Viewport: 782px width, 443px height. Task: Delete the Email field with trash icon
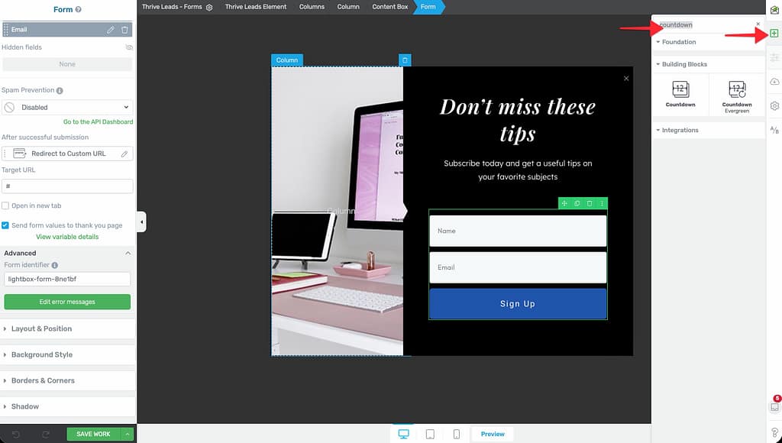tap(124, 30)
